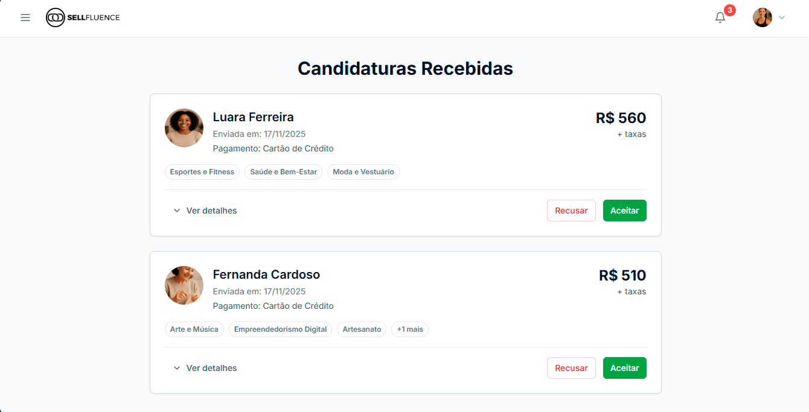
Task: Select the Moda e Vestuário tag
Action: tap(363, 172)
